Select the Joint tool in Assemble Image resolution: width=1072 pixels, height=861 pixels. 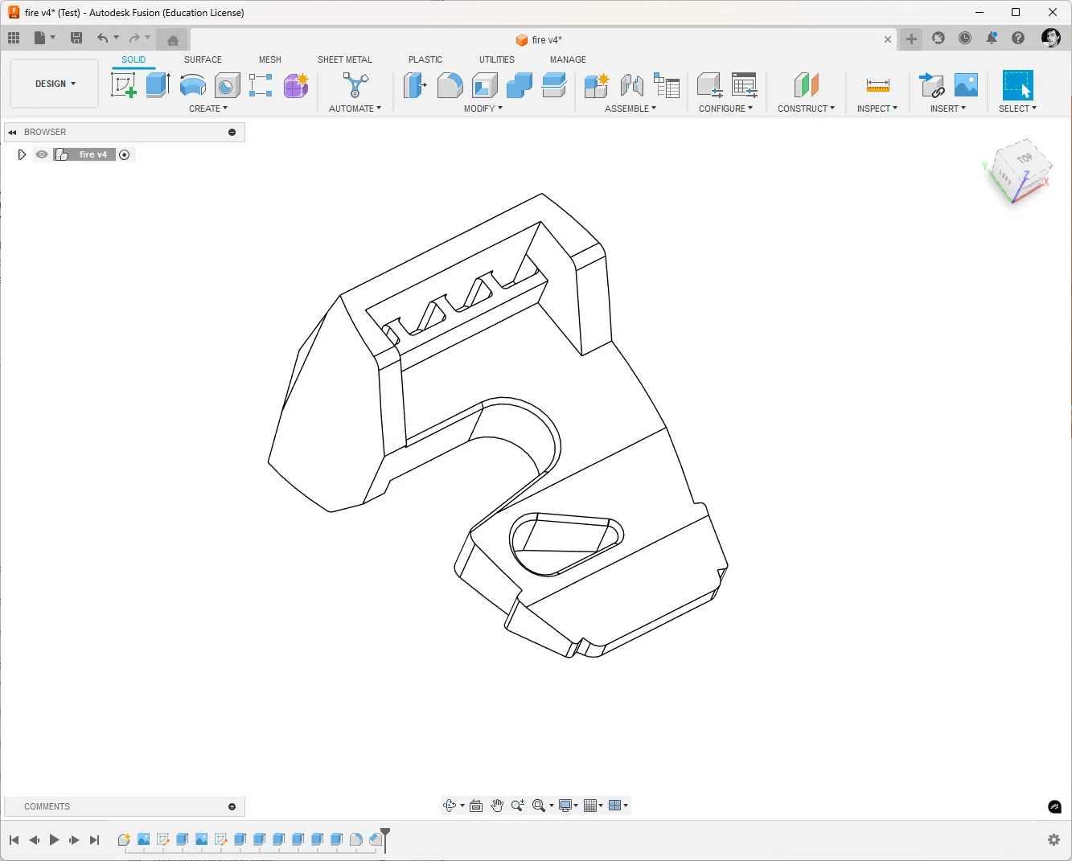pos(632,84)
